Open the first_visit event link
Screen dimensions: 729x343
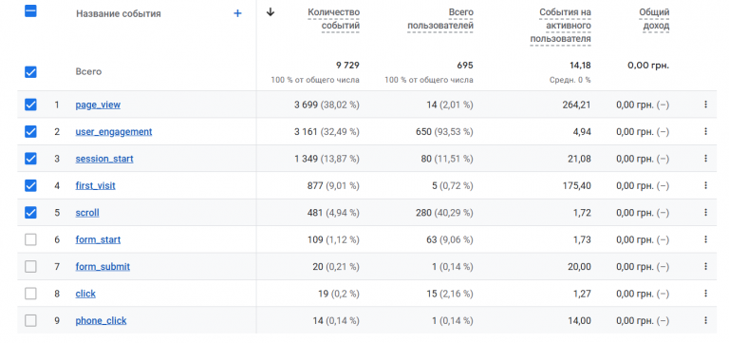click(95, 185)
